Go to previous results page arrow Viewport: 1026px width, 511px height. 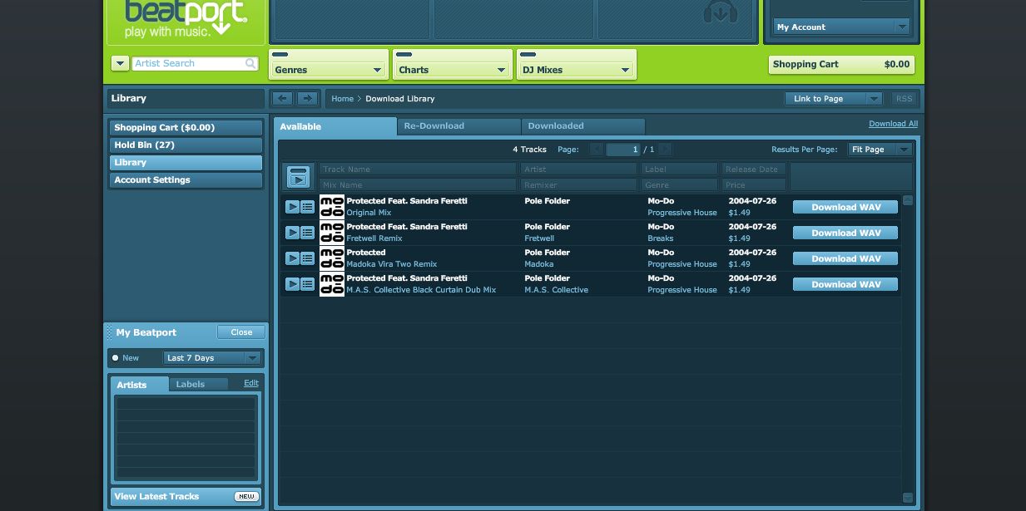(x=597, y=150)
